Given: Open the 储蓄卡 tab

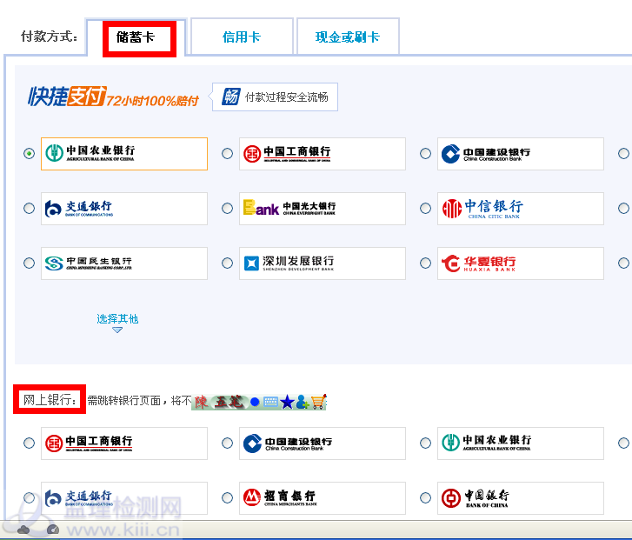Looking at the screenshot, I should (136, 37).
